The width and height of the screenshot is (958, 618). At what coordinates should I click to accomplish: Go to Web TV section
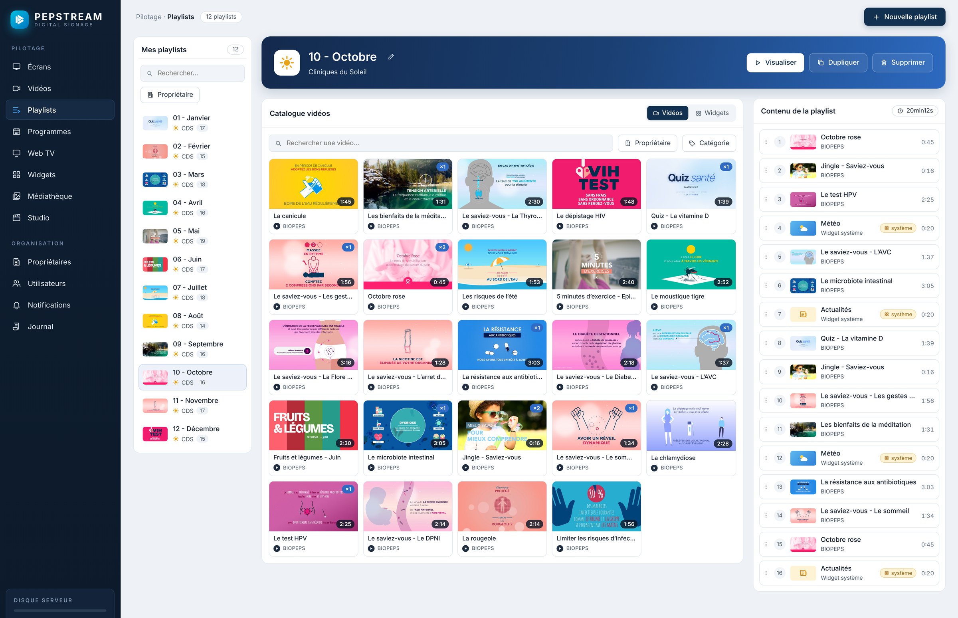pos(60,153)
